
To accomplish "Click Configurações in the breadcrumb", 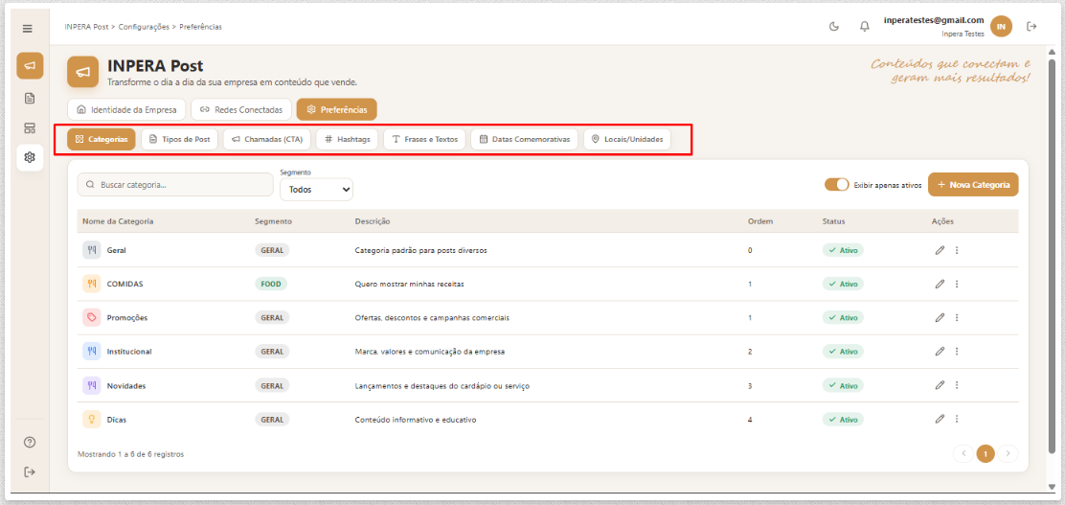I will [x=144, y=27].
